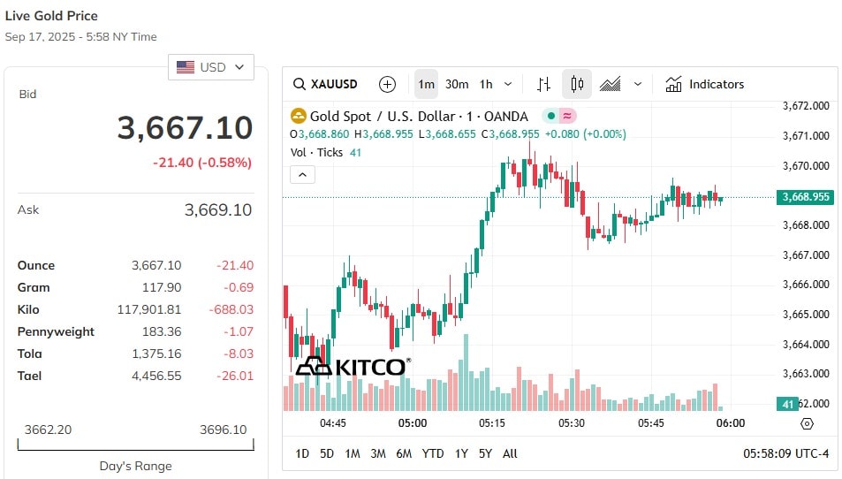Image resolution: width=842 pixels, height=479 pixels.
Task: Click the Day's Range bar
Action: (135, 445)
